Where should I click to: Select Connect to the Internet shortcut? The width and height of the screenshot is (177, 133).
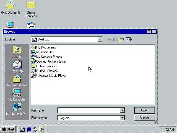coord(49,62)
